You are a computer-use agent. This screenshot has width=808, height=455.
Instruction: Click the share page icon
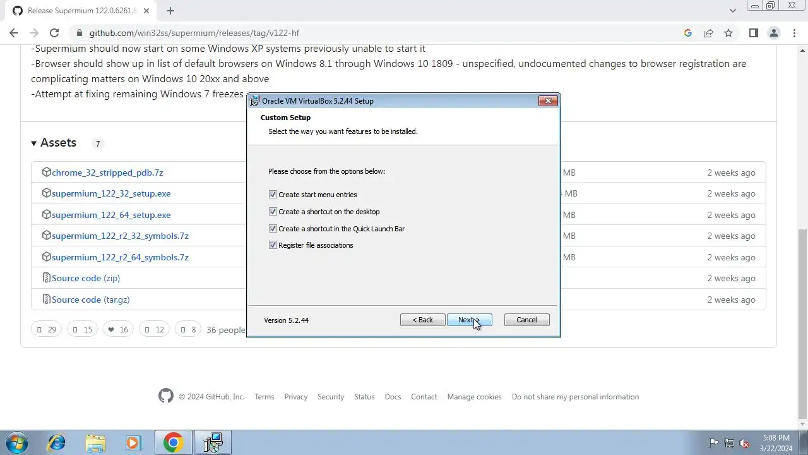click(708, 33)
